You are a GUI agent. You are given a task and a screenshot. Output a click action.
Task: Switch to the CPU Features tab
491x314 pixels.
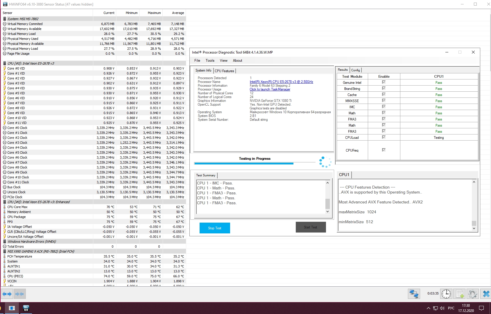click(225, 71)
